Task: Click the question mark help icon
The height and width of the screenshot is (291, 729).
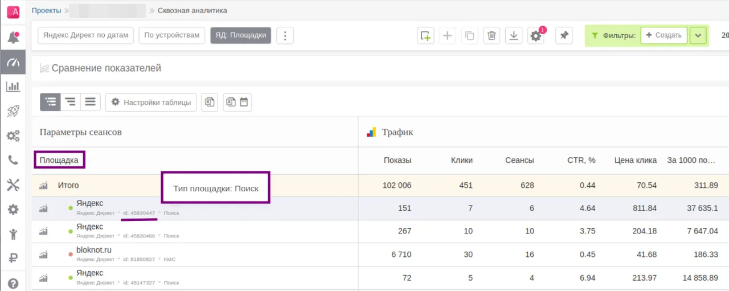Action: point(13,283)
